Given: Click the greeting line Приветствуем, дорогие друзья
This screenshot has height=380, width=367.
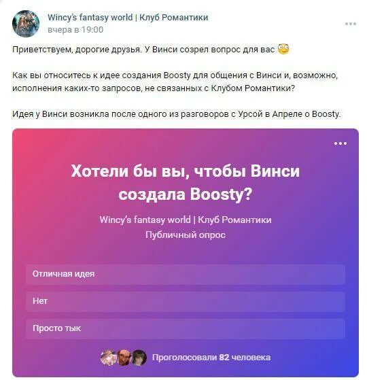Looking at the screenshot, I should [77, 50].
